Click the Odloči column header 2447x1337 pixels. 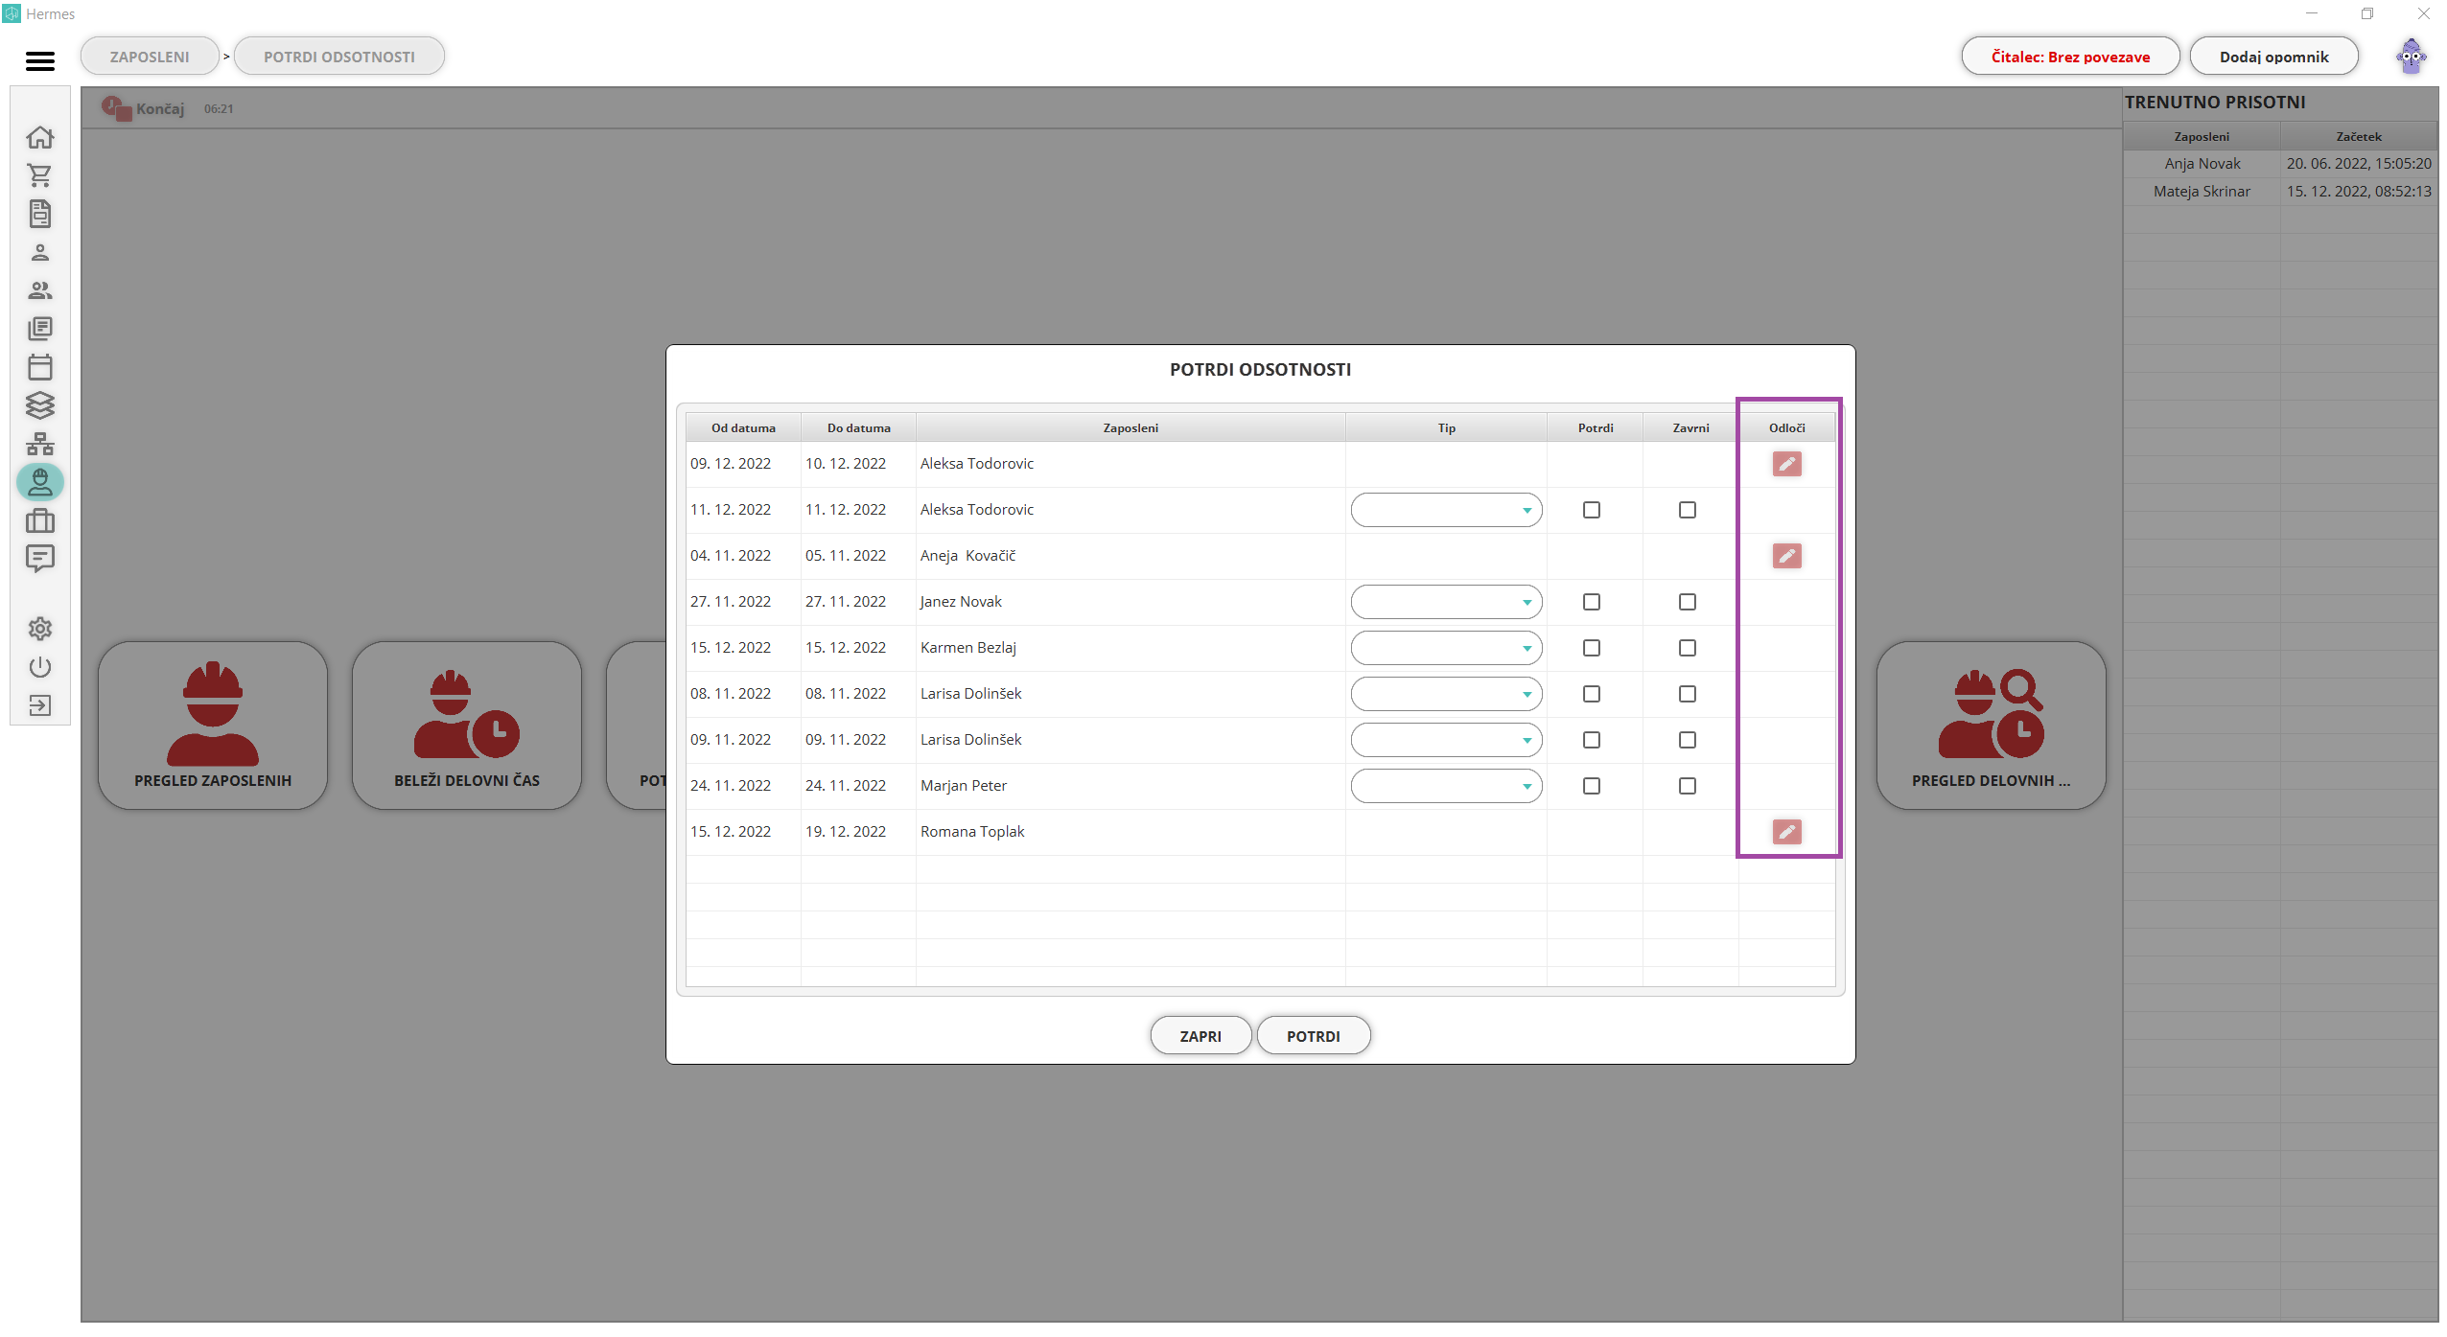click(x=1786, y=427)
